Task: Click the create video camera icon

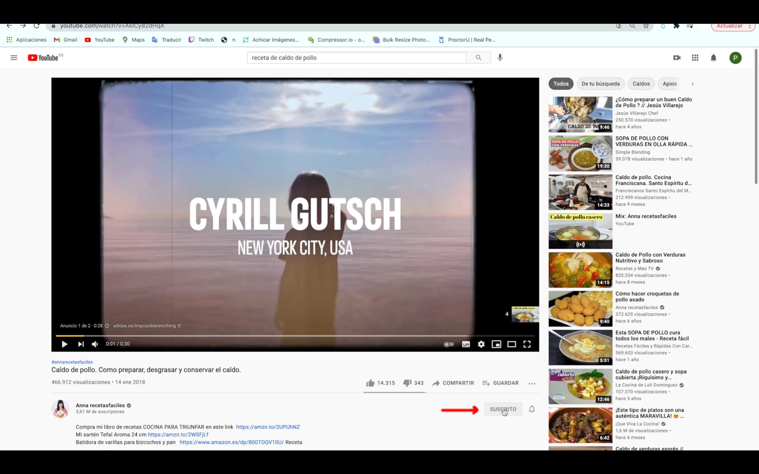Action: 677,58
